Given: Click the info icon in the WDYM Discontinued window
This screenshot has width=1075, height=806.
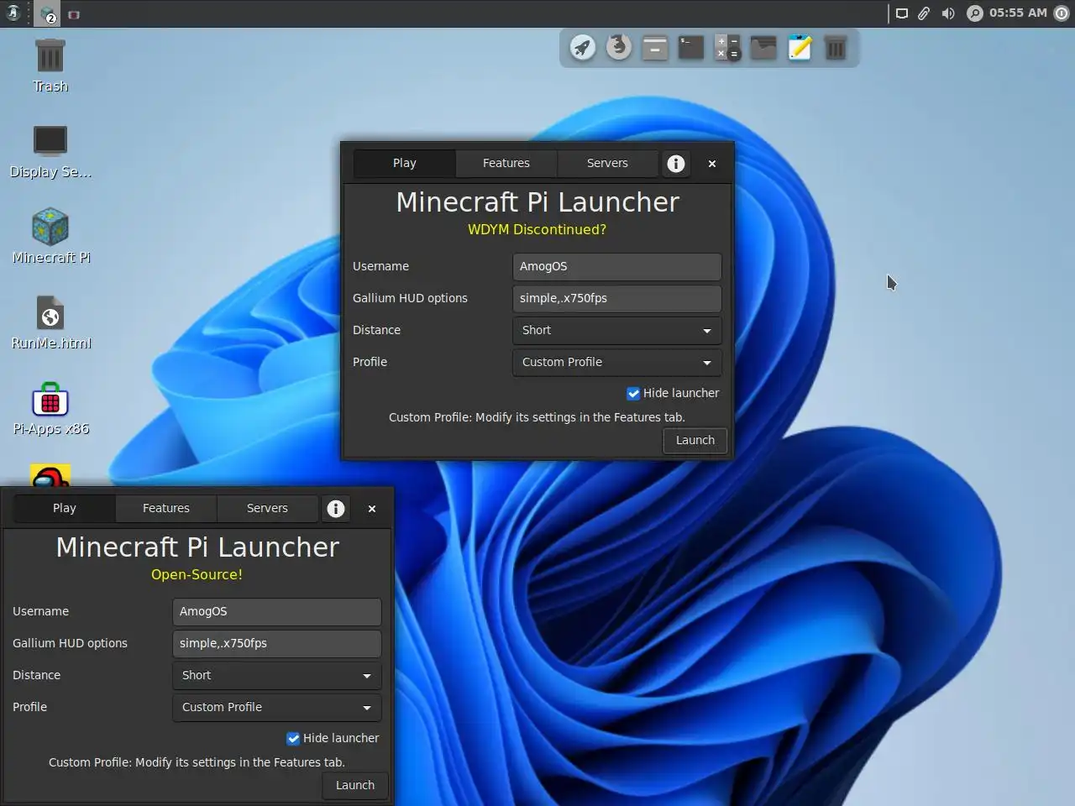Looking at the screenshot, I should pyautogui.click(x=676, y=164).
